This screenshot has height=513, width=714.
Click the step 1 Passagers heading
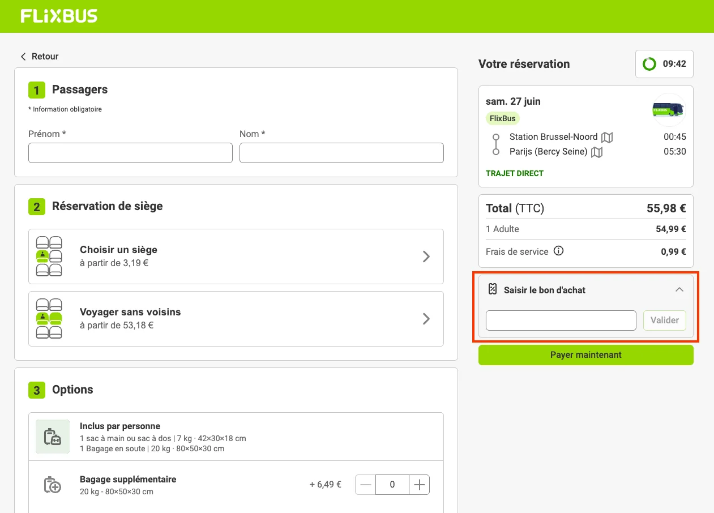pyautogui.click(x=80, y=89)
